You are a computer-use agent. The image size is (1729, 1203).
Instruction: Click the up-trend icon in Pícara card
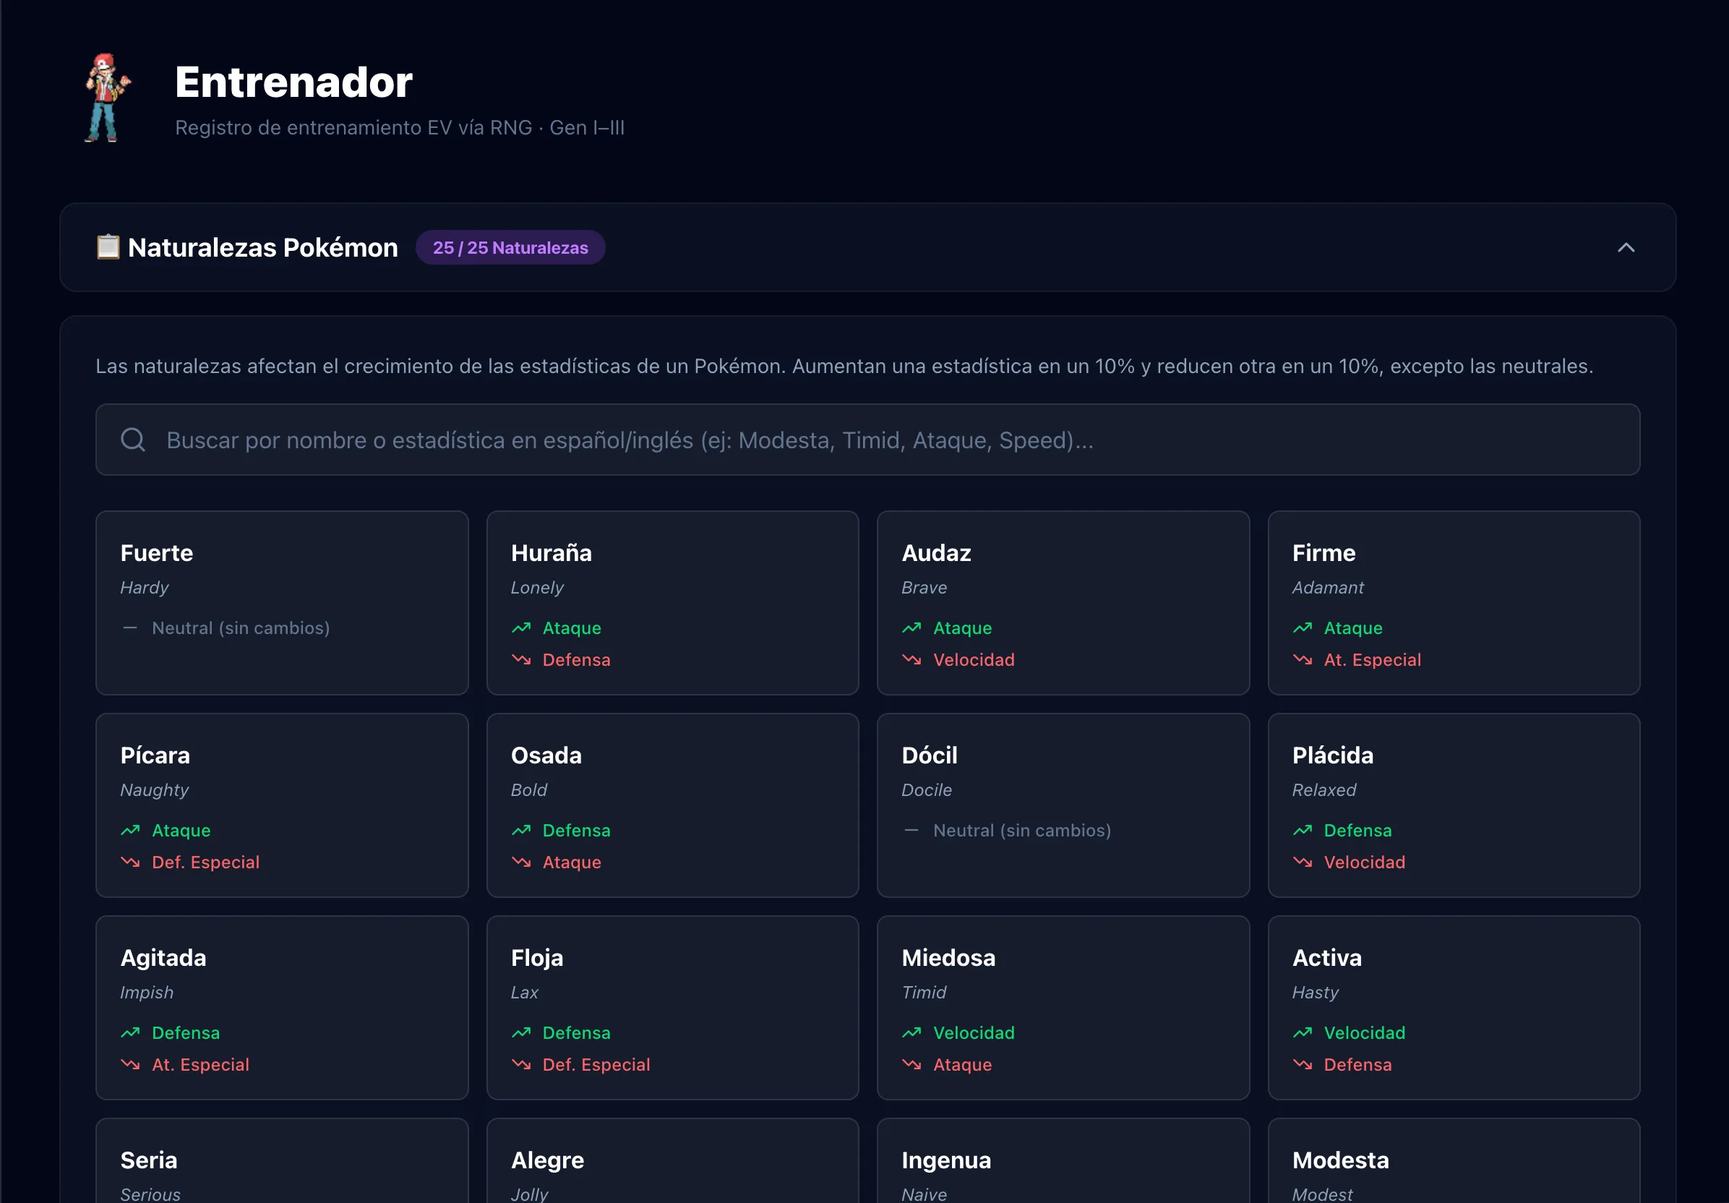[130, 830]
